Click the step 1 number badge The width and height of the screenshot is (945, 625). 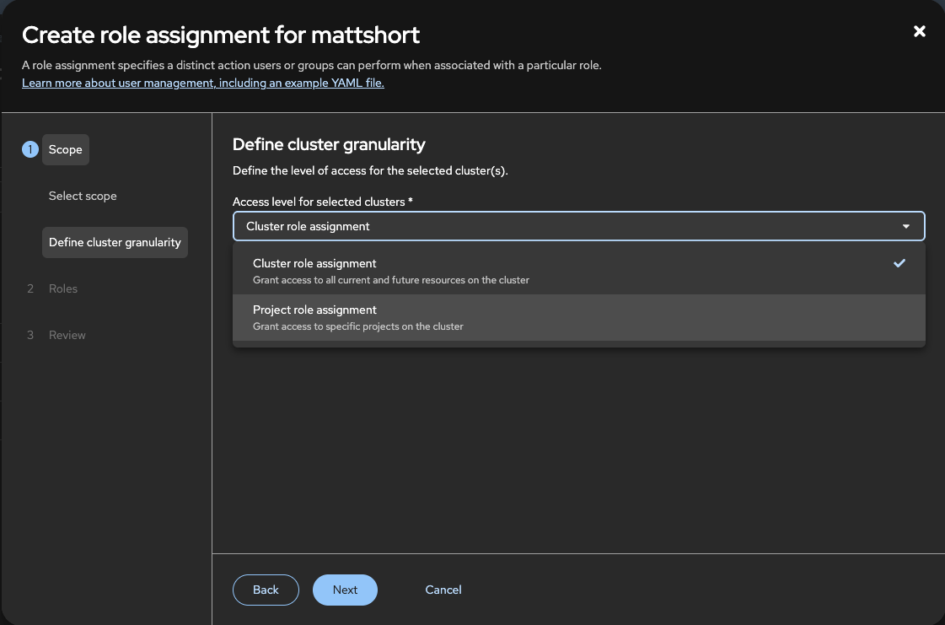(30, 149)
